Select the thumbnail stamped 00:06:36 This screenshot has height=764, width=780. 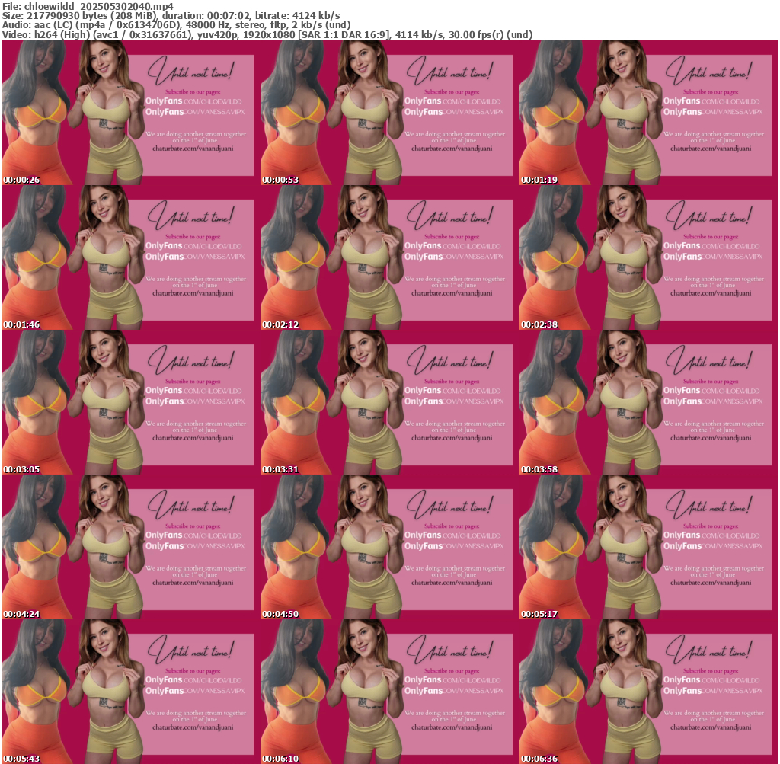point(649,692)
